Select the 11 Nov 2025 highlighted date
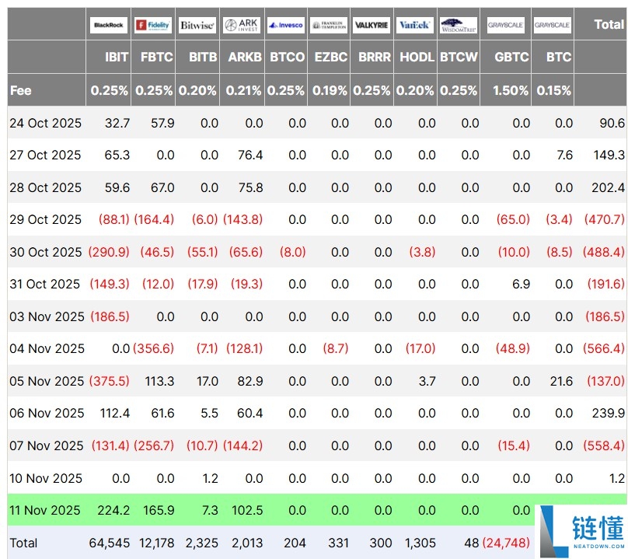Screen dimensions: 628x559 click(45, 511)
